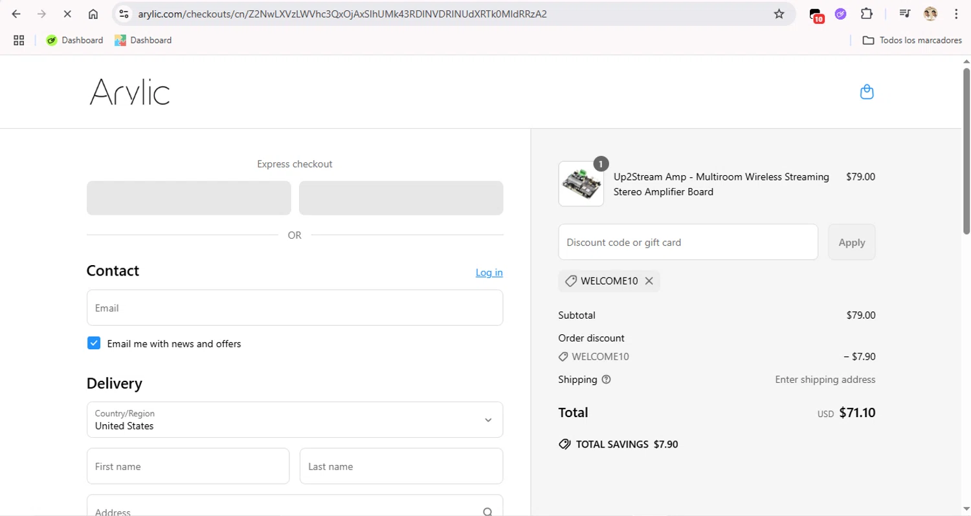The image size is (971, 516).
Task: Click the Up2Stream Amp product thumbnail
Action: click(x=581, y=184)
